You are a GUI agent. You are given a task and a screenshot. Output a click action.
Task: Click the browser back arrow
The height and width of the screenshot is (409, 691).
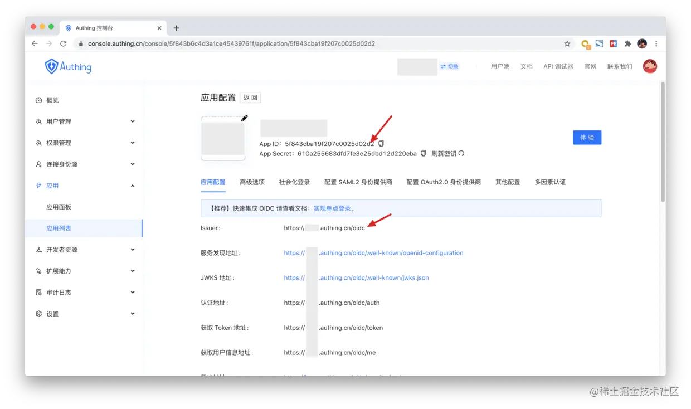35,43
